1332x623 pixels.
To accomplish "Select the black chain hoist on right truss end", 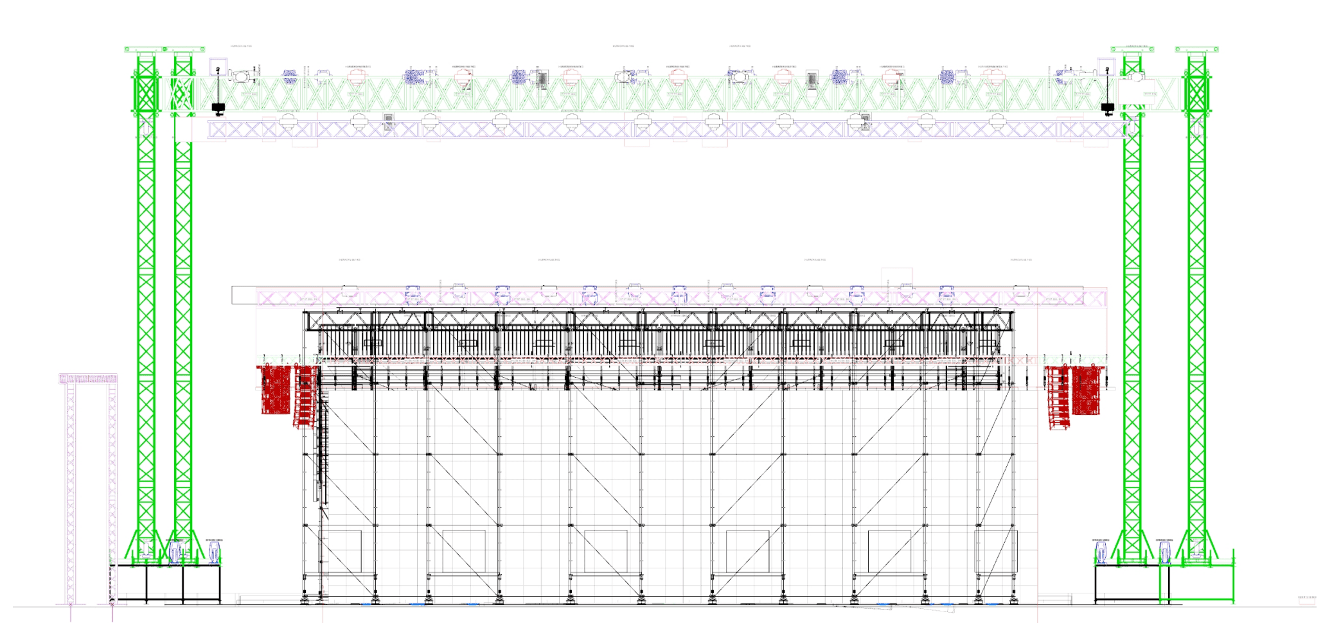I will tap(1107, 108).
